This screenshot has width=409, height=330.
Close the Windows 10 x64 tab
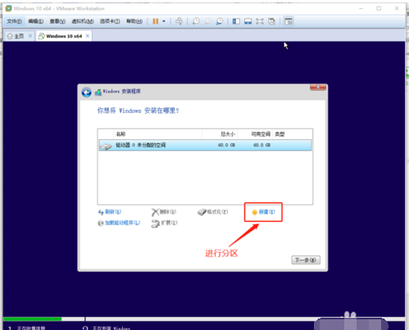(88, 36)
